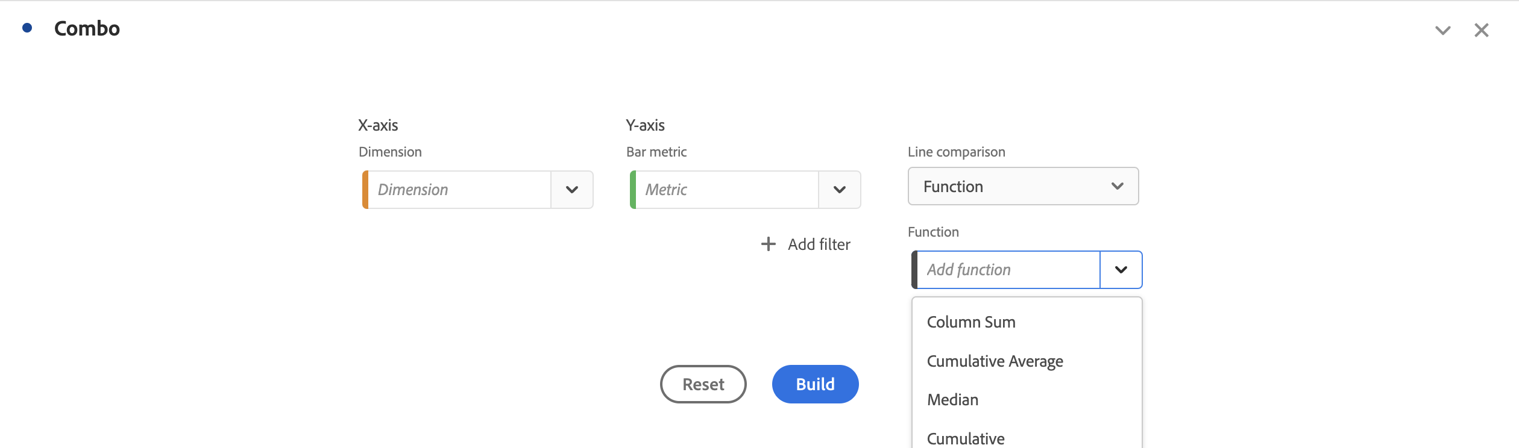This screenshot has width=1519, height=448.
Task: Collapse the Combo panel with chevron
Action: 1442,30
